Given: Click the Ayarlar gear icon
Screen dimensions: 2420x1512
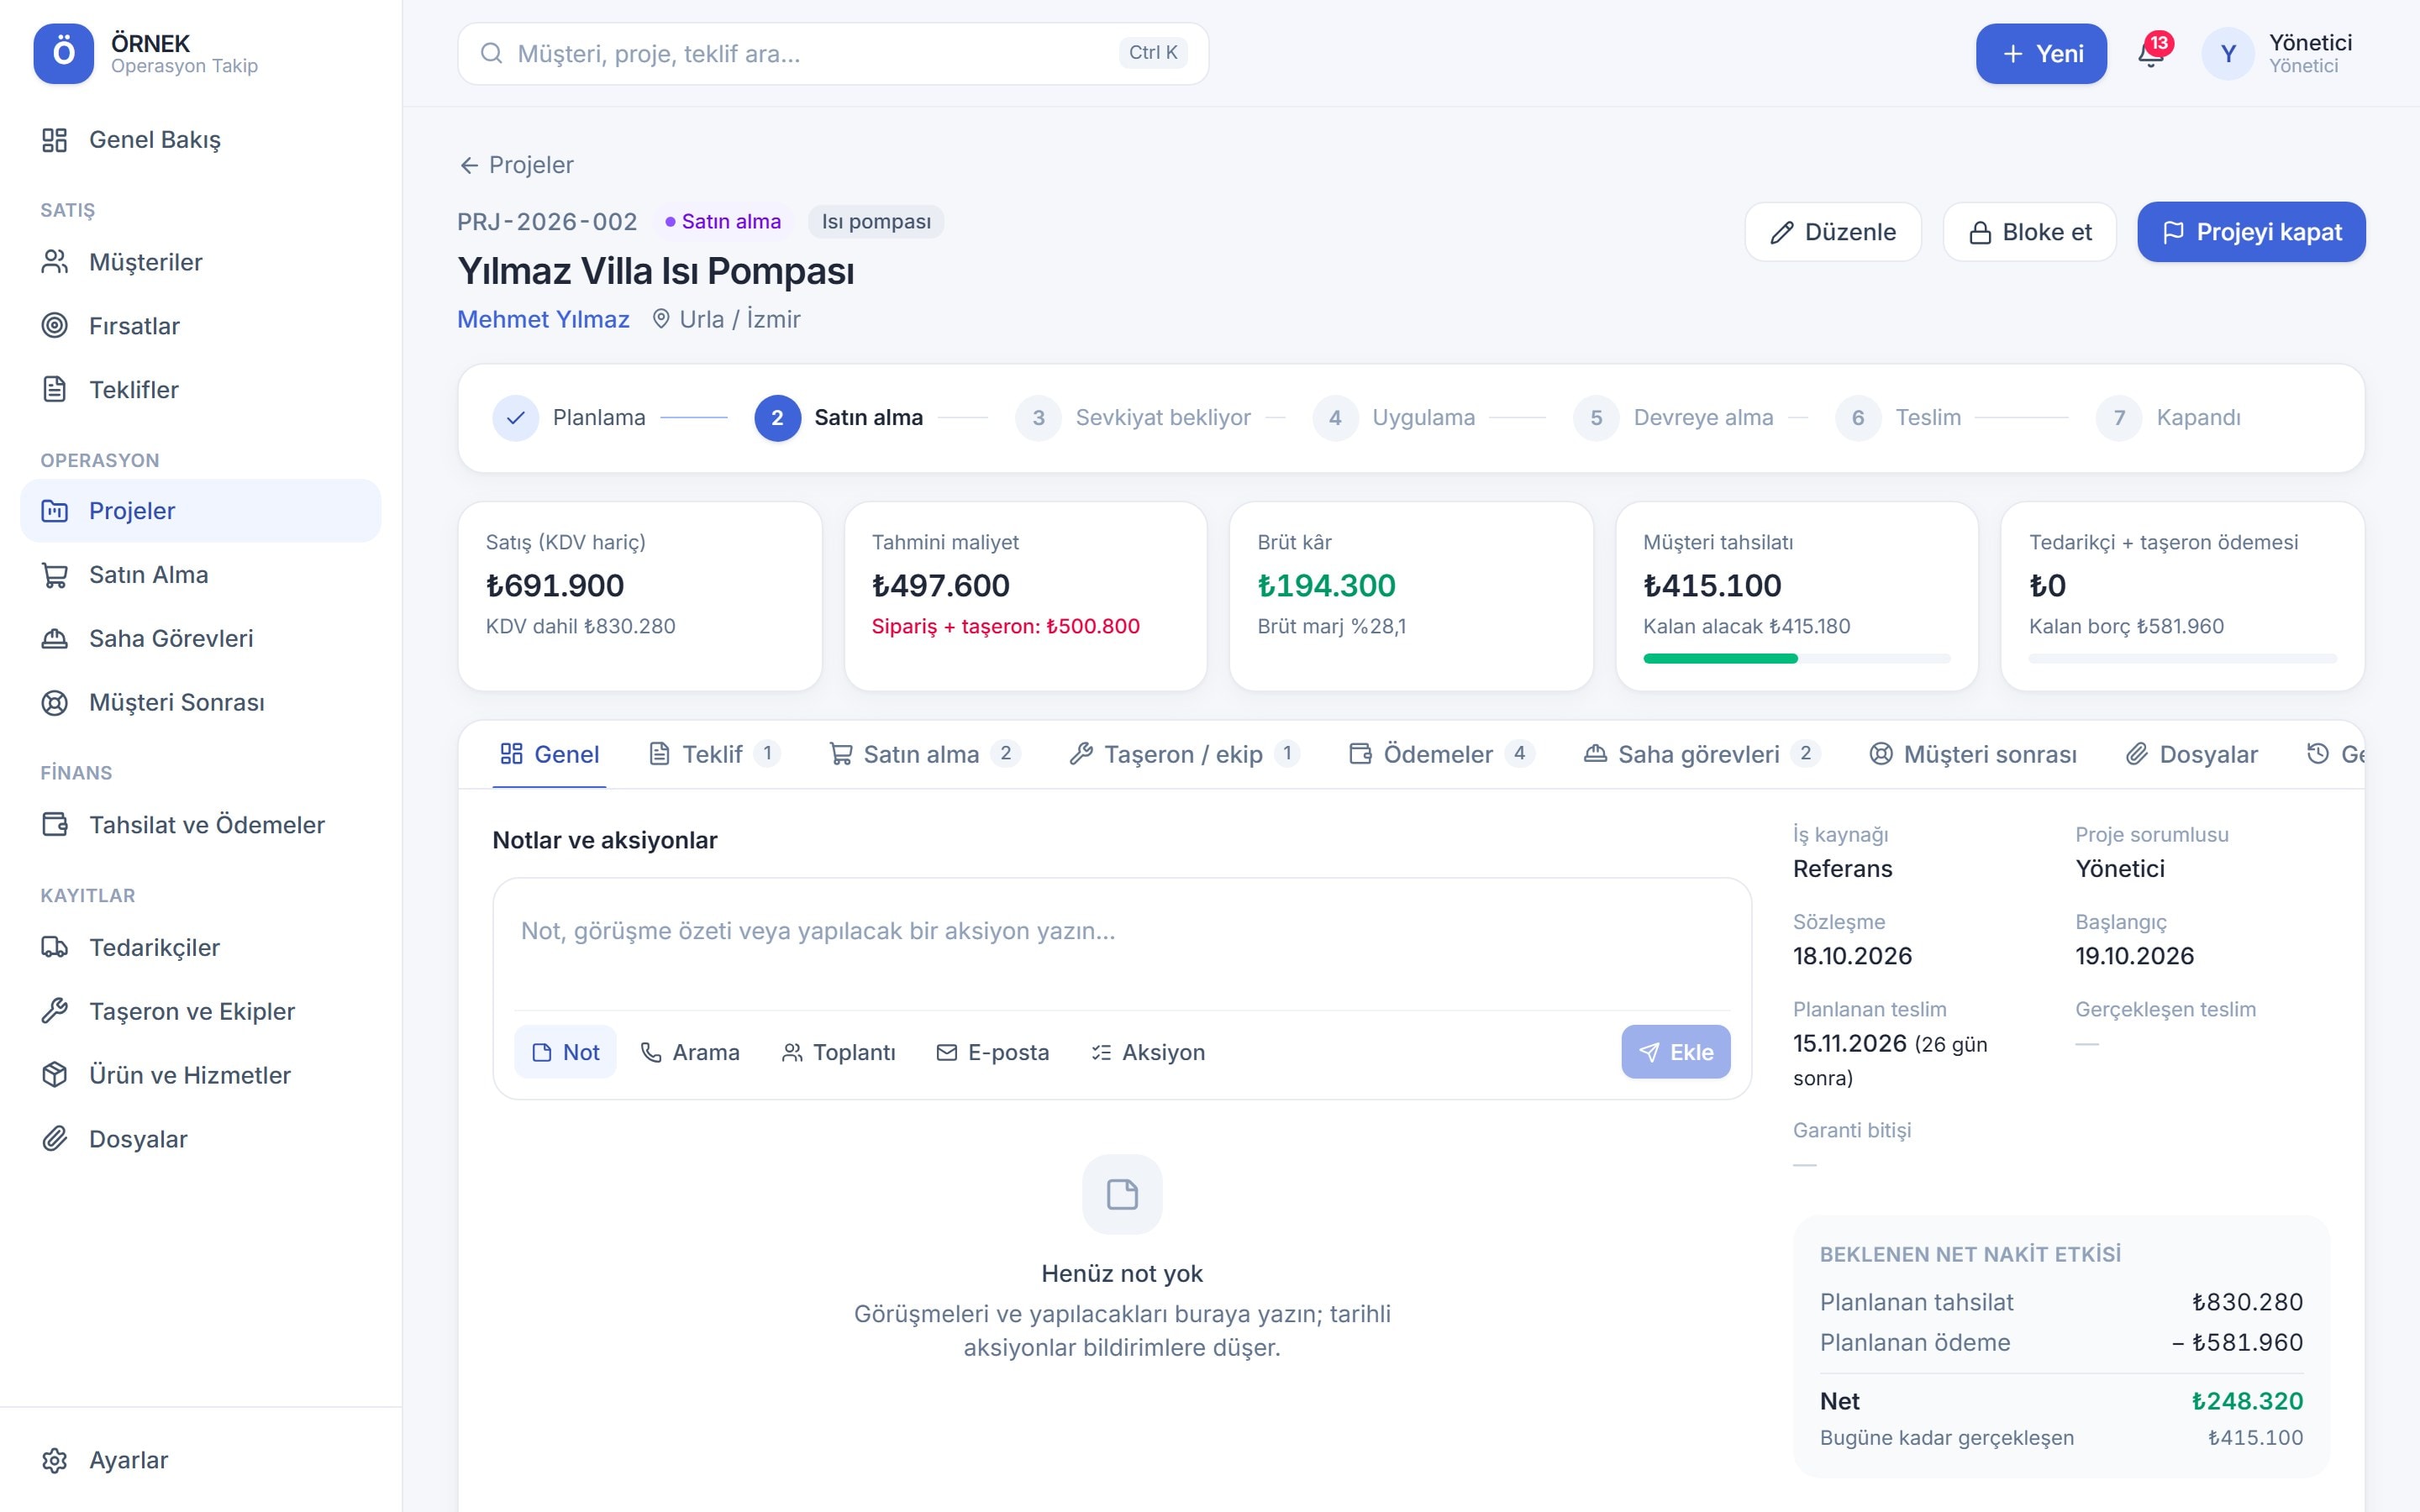Looking at the screenshot, I should click(x=55, y=1461).
